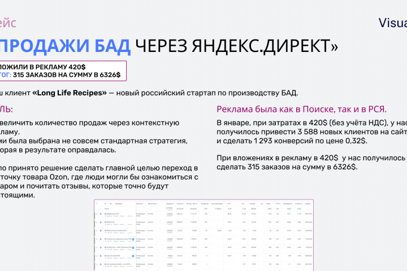Click the blue heading words "ПРОДАЖИ БАД"
407x271 pixels.
coord(65,46)
